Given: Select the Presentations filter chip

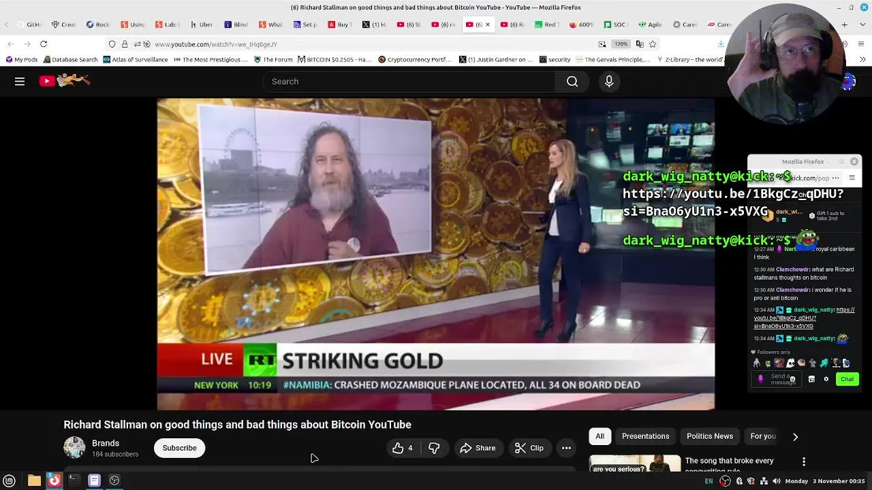Looking at the screenshot, I should [x=645, y=436].
